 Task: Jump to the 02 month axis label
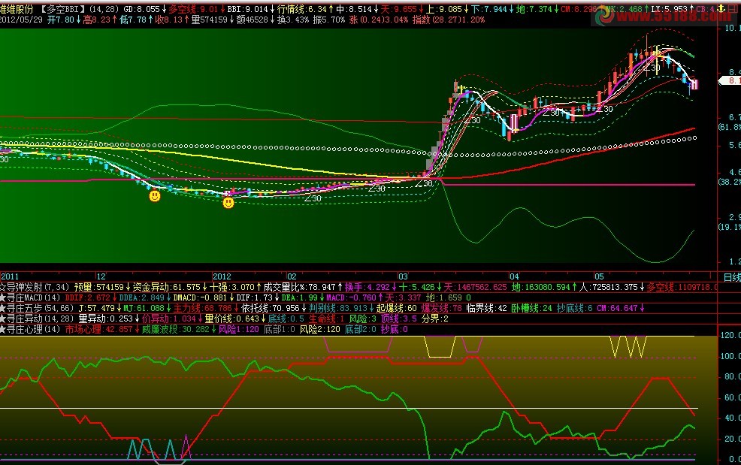(292, 276)
